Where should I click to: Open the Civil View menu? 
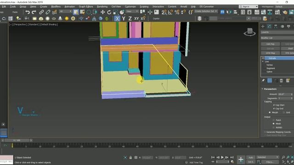[x=116, y=6]
